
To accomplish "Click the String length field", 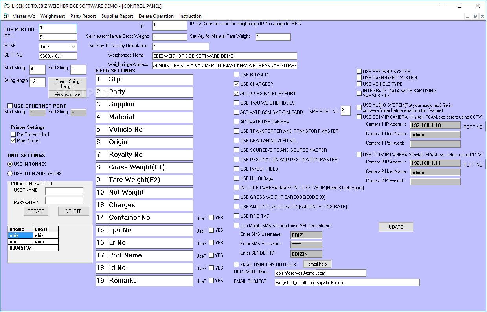I will (x=37, y=82).
